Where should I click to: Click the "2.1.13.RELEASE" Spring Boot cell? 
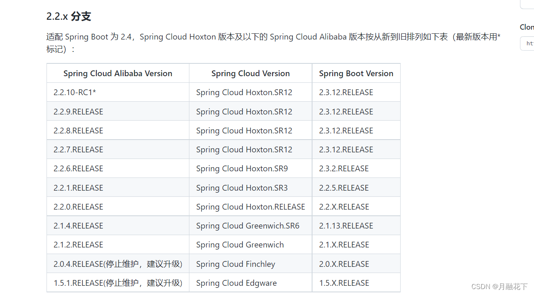(x=356, y=226)
